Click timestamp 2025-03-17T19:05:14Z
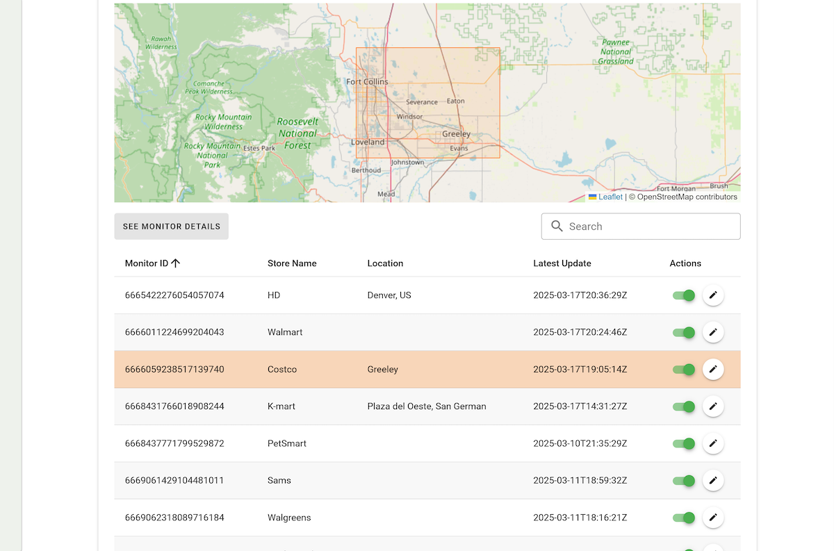834x551 pixels. pos(580,370)
